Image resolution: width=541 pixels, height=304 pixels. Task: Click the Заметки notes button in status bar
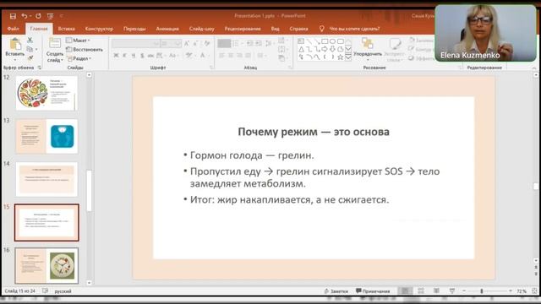point(336,291)
